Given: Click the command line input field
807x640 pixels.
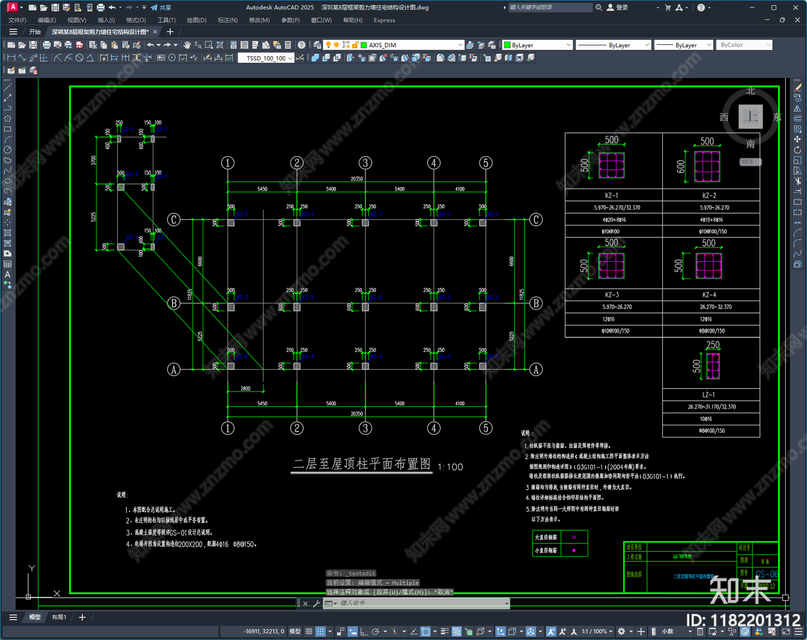Looking at the screenshot, I should click(x=422, y=603).
